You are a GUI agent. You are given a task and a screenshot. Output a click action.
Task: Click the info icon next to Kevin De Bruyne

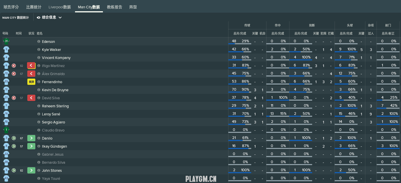pos(39,90)
